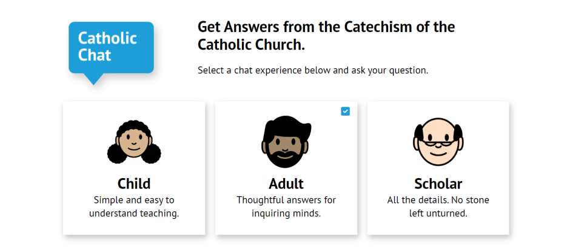
Task: Click the Adult title label
Action: 286,184
